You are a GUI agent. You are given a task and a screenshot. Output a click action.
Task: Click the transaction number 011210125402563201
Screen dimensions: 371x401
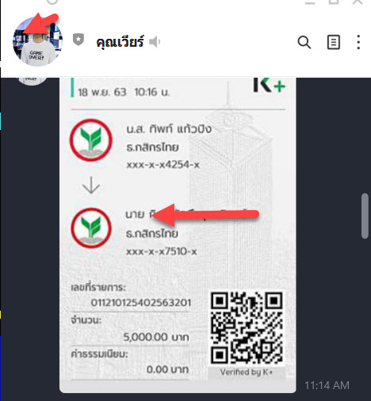(x=141, y=303)
